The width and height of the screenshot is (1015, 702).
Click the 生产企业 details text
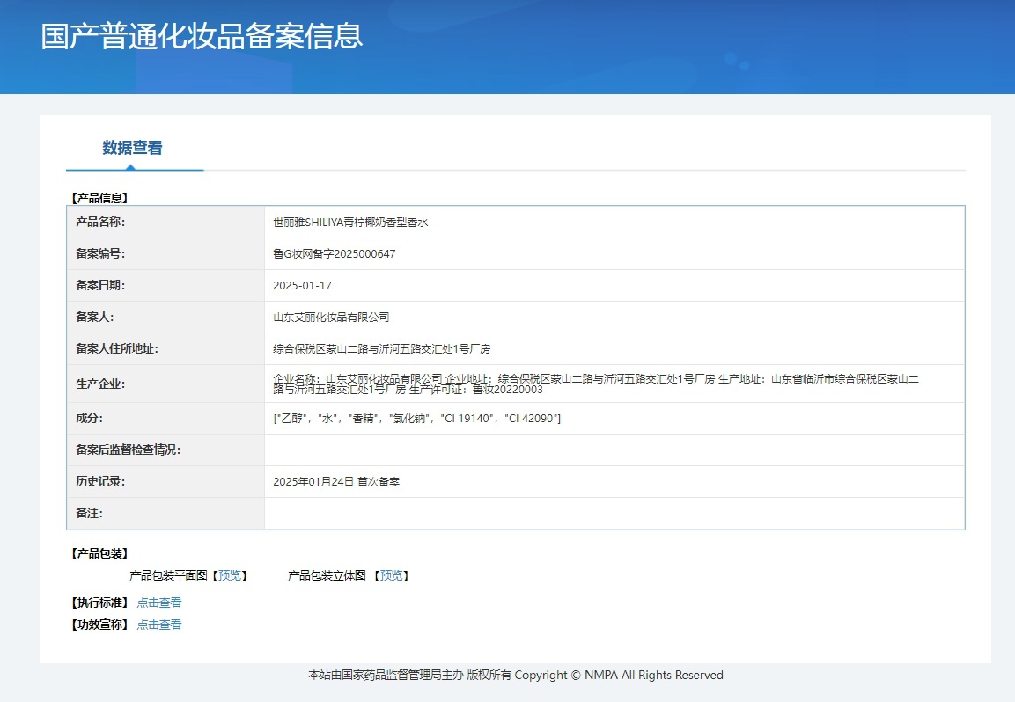595,384
